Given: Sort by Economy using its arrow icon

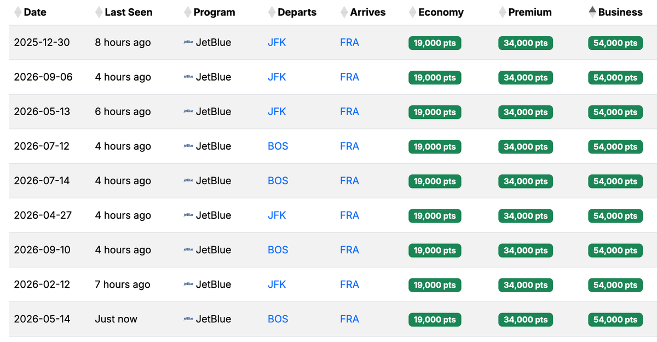Looking at the screenshot, I should coord(412,12).
